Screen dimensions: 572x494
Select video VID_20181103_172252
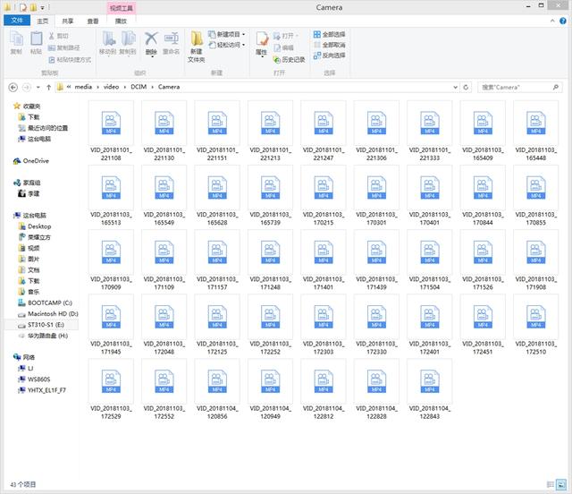[x=270, y=325]
